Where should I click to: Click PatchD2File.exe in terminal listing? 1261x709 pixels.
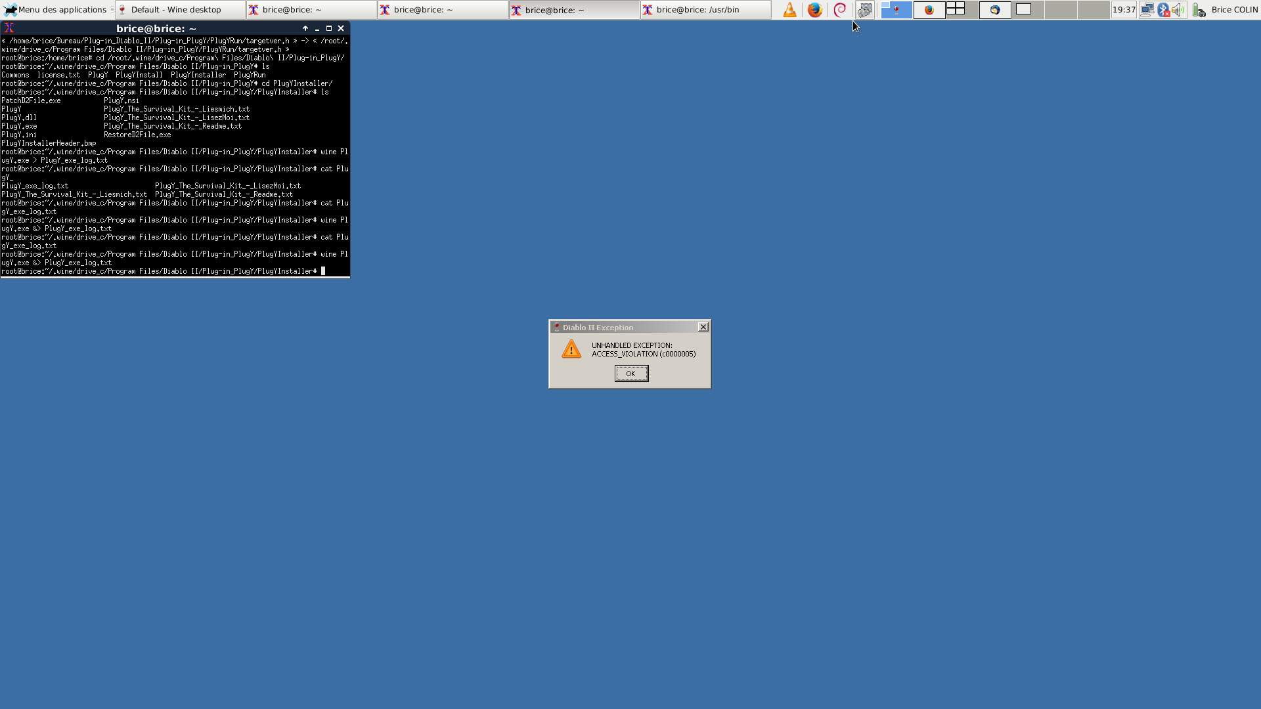[x=31, y=100]
